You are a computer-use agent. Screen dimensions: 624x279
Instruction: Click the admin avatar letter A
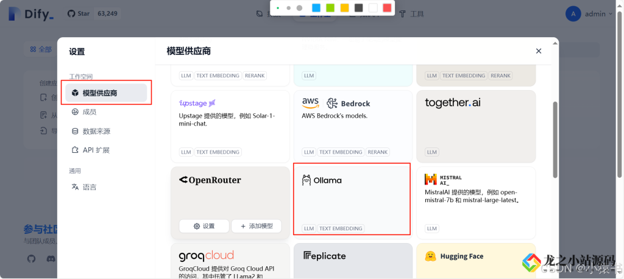[x=573, y=14]
